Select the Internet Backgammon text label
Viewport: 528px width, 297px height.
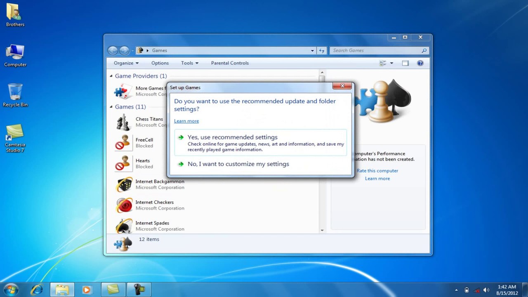160,181
